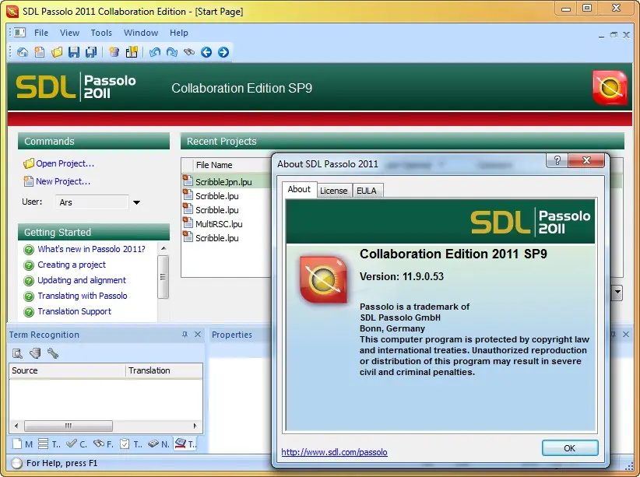Click the ScribbleJpn.lpu file icon
Screen dimensions: 640x477
(188, 181)
